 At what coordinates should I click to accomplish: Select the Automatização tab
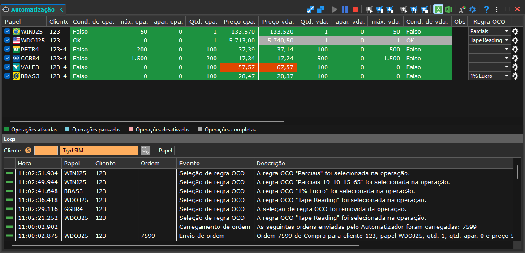click(x=33, y=10)
